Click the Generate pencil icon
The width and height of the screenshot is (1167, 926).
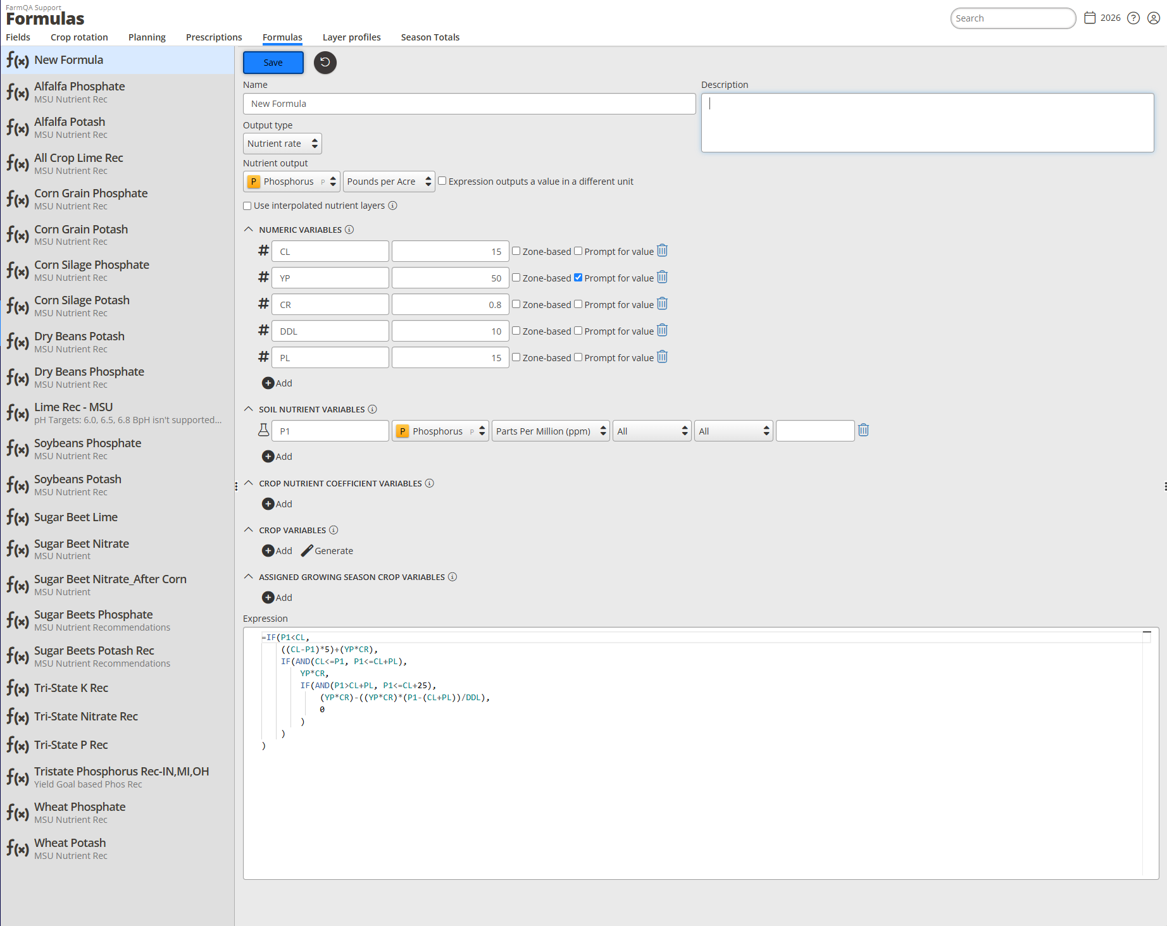point(307,551)
